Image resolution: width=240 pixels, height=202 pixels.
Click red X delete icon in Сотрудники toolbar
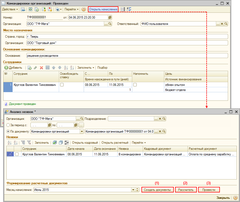pos(41,68)
